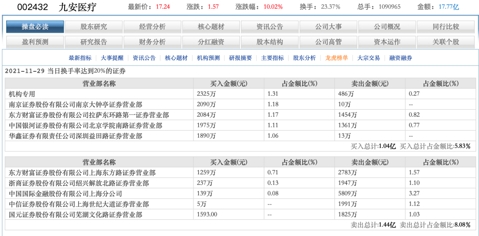Open the 大事提醒 link
The image size is (479, 236).
[x=112, y=58]
